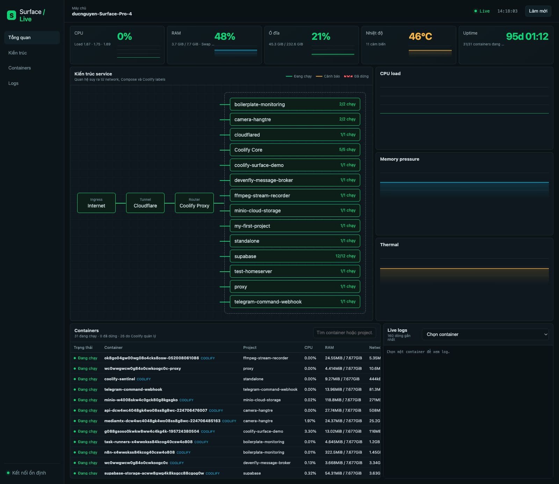
Task: Select the g088gsoso0kwkw8ww4c4kg4k-195724380504 row
Action: pyautogui.click(x=225, y=431)
